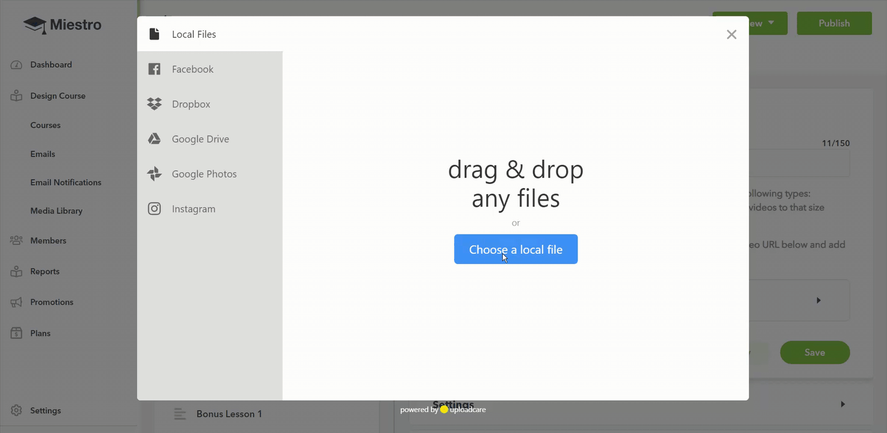Click Choose a local file button

coord(515,249)
